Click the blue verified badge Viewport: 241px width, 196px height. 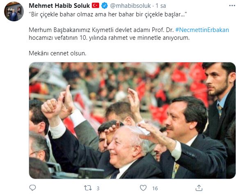(105, 6)
